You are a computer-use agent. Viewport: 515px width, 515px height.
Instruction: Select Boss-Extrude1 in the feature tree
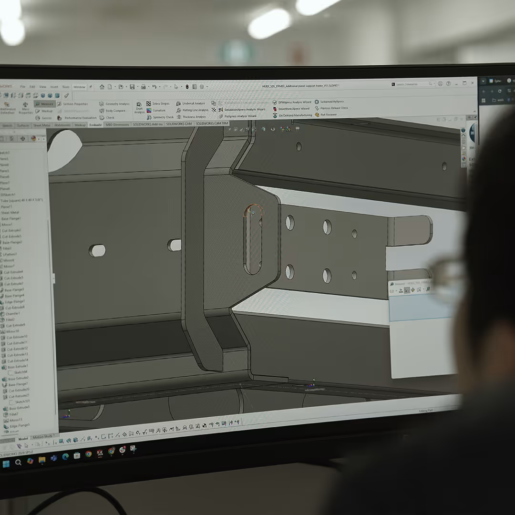pyautogui.click(x=15, y=366)
